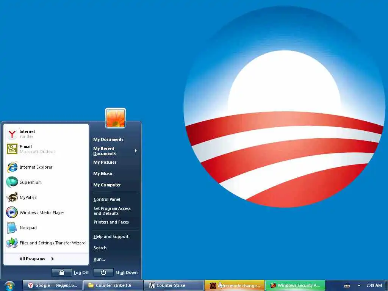Open the Run... dialog
388x291 pixels.
[x=99, y=259]
